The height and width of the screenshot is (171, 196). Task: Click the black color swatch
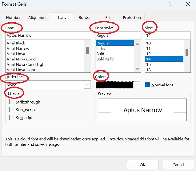click(115, 85)
